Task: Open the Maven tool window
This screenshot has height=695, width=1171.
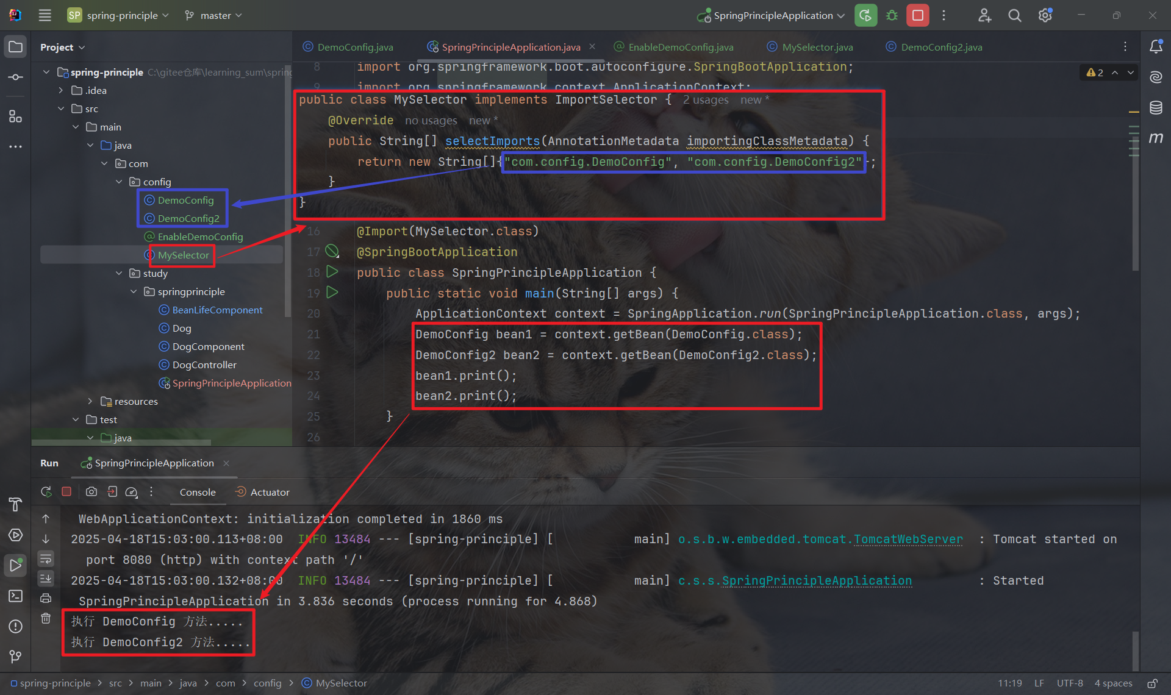Action: coord(1156,138)
